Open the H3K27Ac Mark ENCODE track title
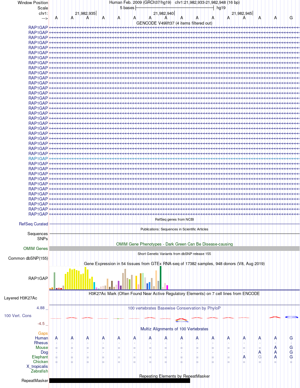Viewport: 300px width, 388px height. point(174,293)
